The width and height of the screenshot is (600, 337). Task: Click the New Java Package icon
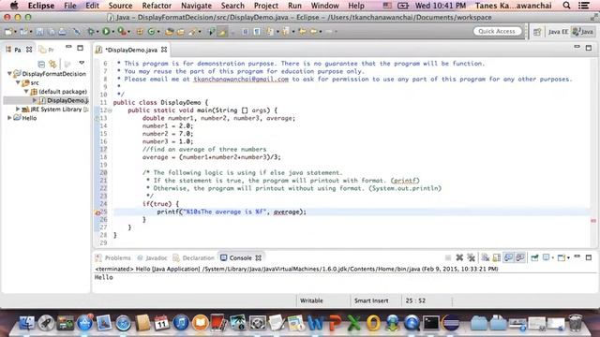point(140,32)
